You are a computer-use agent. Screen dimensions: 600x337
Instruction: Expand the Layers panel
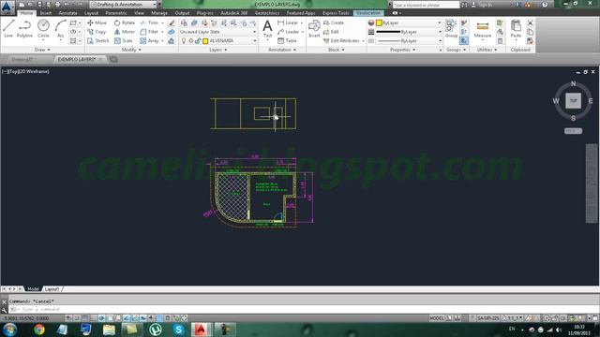click(218, 50)
